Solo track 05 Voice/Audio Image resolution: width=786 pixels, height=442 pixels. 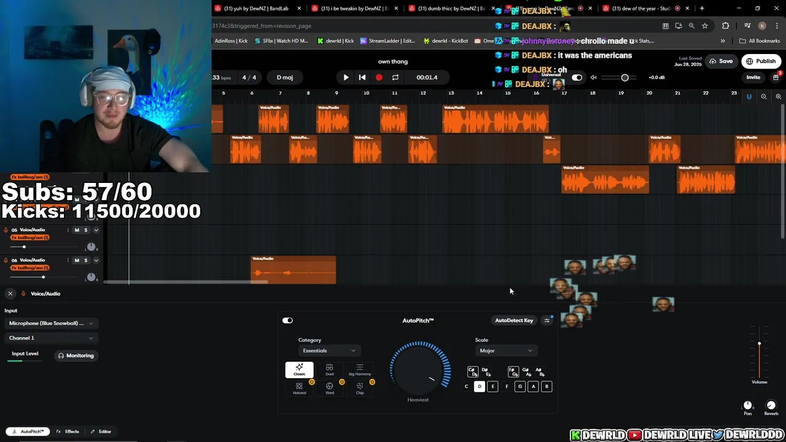coord(86,230)
